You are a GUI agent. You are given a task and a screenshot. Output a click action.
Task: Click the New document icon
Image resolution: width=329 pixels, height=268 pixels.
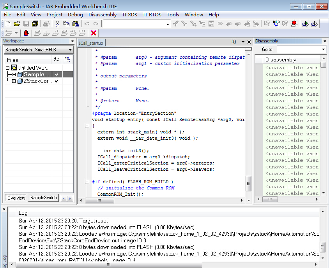pos(8,24)
